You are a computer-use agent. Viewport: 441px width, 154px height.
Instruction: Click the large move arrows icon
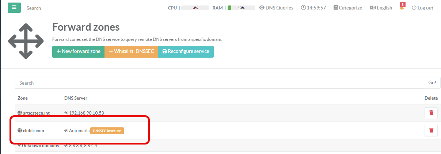(x=26, y=41)
